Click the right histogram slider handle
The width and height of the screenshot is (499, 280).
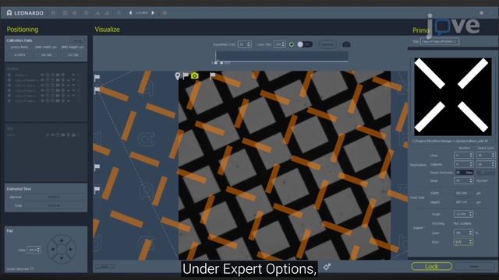tap(221, 62)
